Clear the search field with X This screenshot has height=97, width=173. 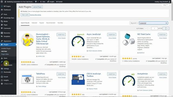pos(166,23)
